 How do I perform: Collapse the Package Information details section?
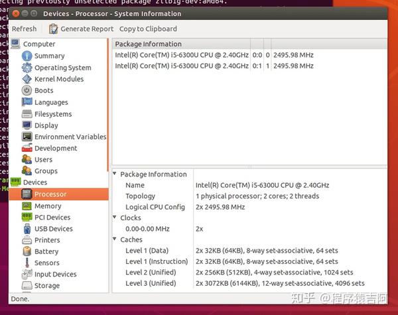coord(115,174)
